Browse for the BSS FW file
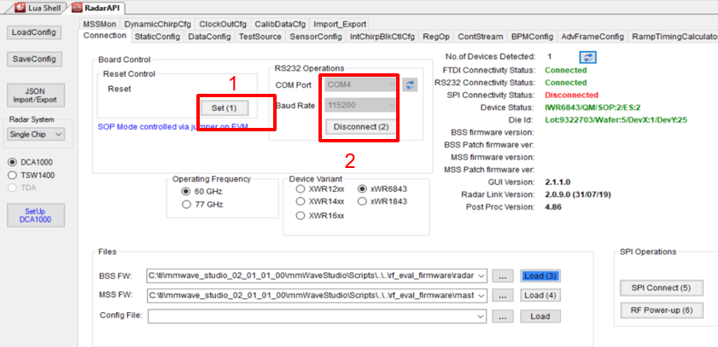Viewport: 718px width, 347px height. coord(503,276)
